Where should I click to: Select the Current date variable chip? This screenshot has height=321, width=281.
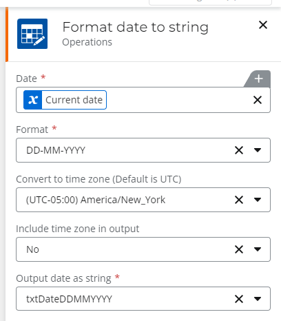[x=65, y=100]
